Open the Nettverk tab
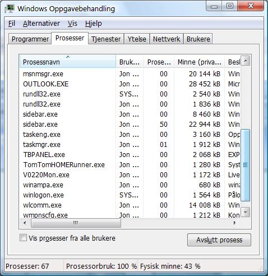268x276 pixels. [x=167, y=39]
